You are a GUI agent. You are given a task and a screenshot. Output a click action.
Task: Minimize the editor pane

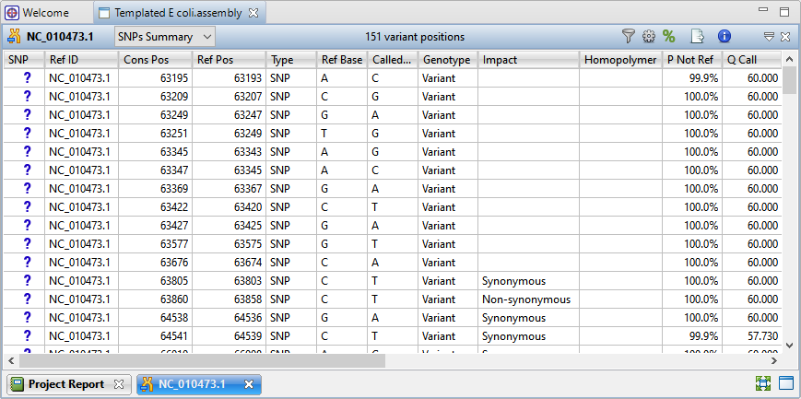tap(763, 10)
